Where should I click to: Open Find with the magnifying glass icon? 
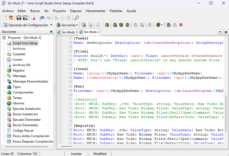(x=77, y=18)
